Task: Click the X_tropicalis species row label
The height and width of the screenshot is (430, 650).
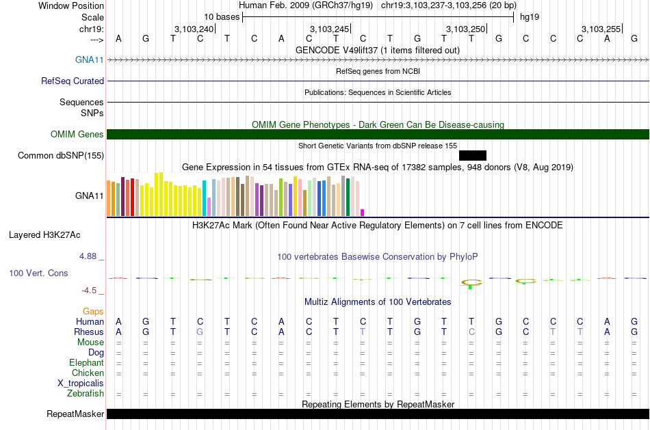Action: pyautogui.click(x=81, y=383)
